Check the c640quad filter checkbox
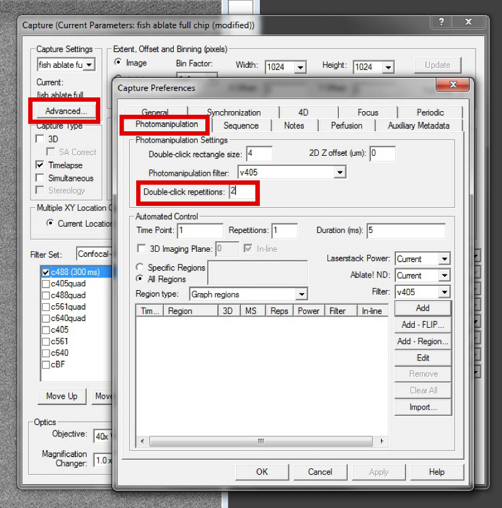Viewport: 502px width, 508px height. (x=46, y=318)
